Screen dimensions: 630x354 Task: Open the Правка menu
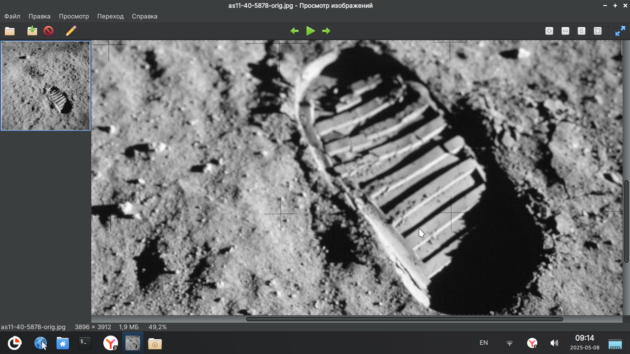pyautogui.click(x=40, y=16)
